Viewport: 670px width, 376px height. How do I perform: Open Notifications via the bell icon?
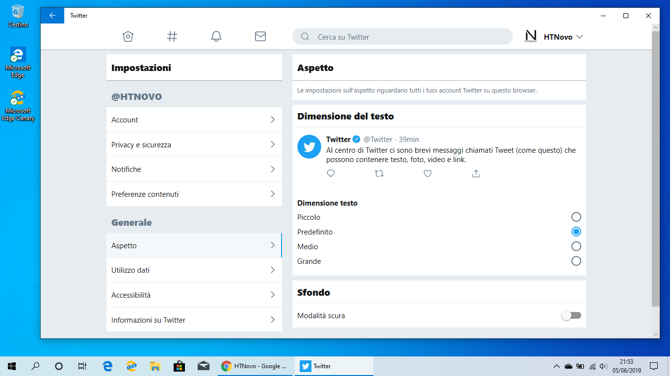click(x=216, y=36)
